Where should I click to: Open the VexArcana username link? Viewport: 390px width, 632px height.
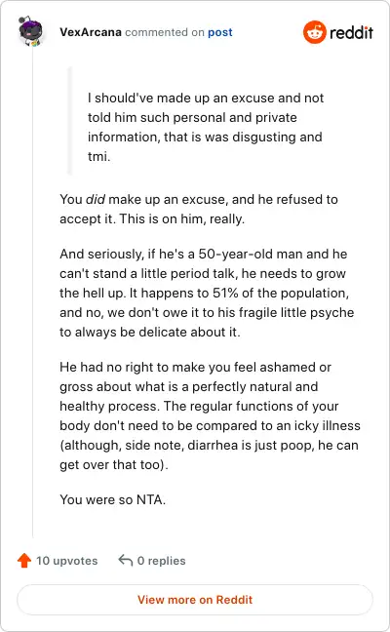click(x=91, y=32)
